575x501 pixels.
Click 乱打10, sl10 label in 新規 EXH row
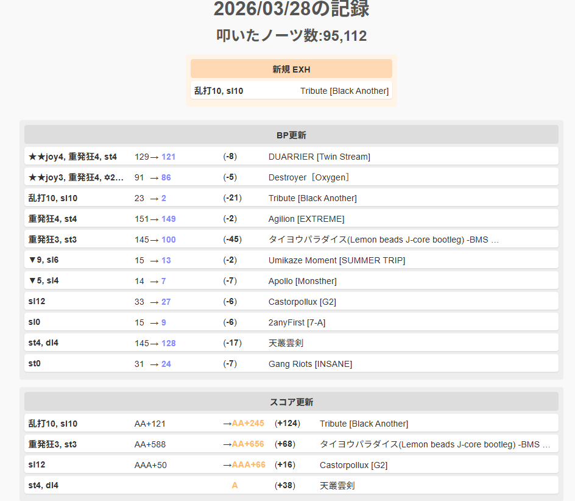click(x=219, y=91)
